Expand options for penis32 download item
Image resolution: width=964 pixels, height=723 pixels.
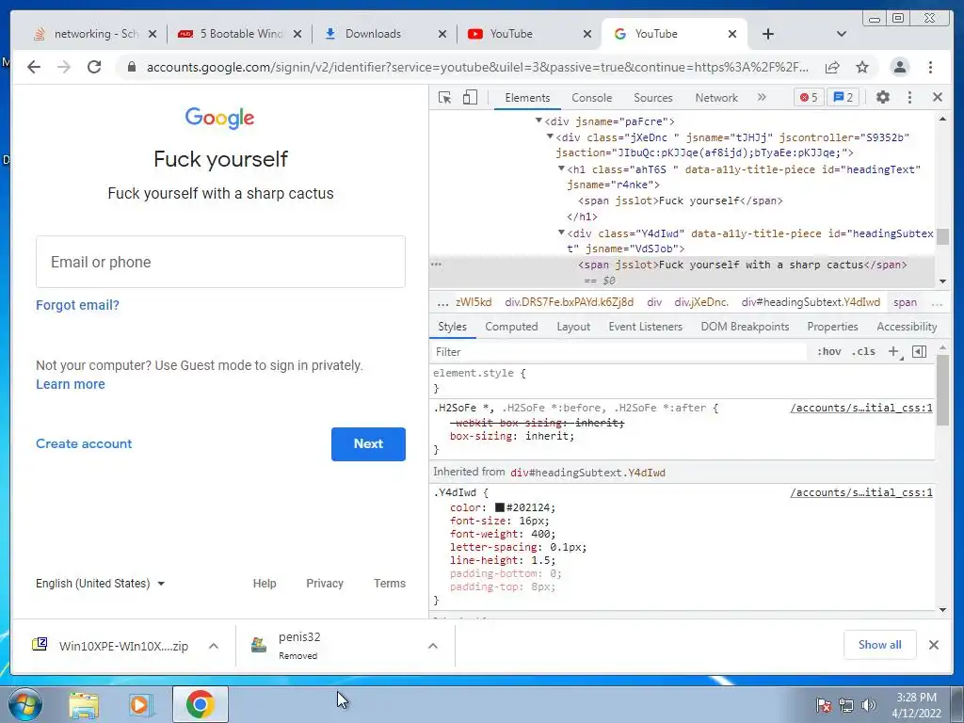(433, 646)
